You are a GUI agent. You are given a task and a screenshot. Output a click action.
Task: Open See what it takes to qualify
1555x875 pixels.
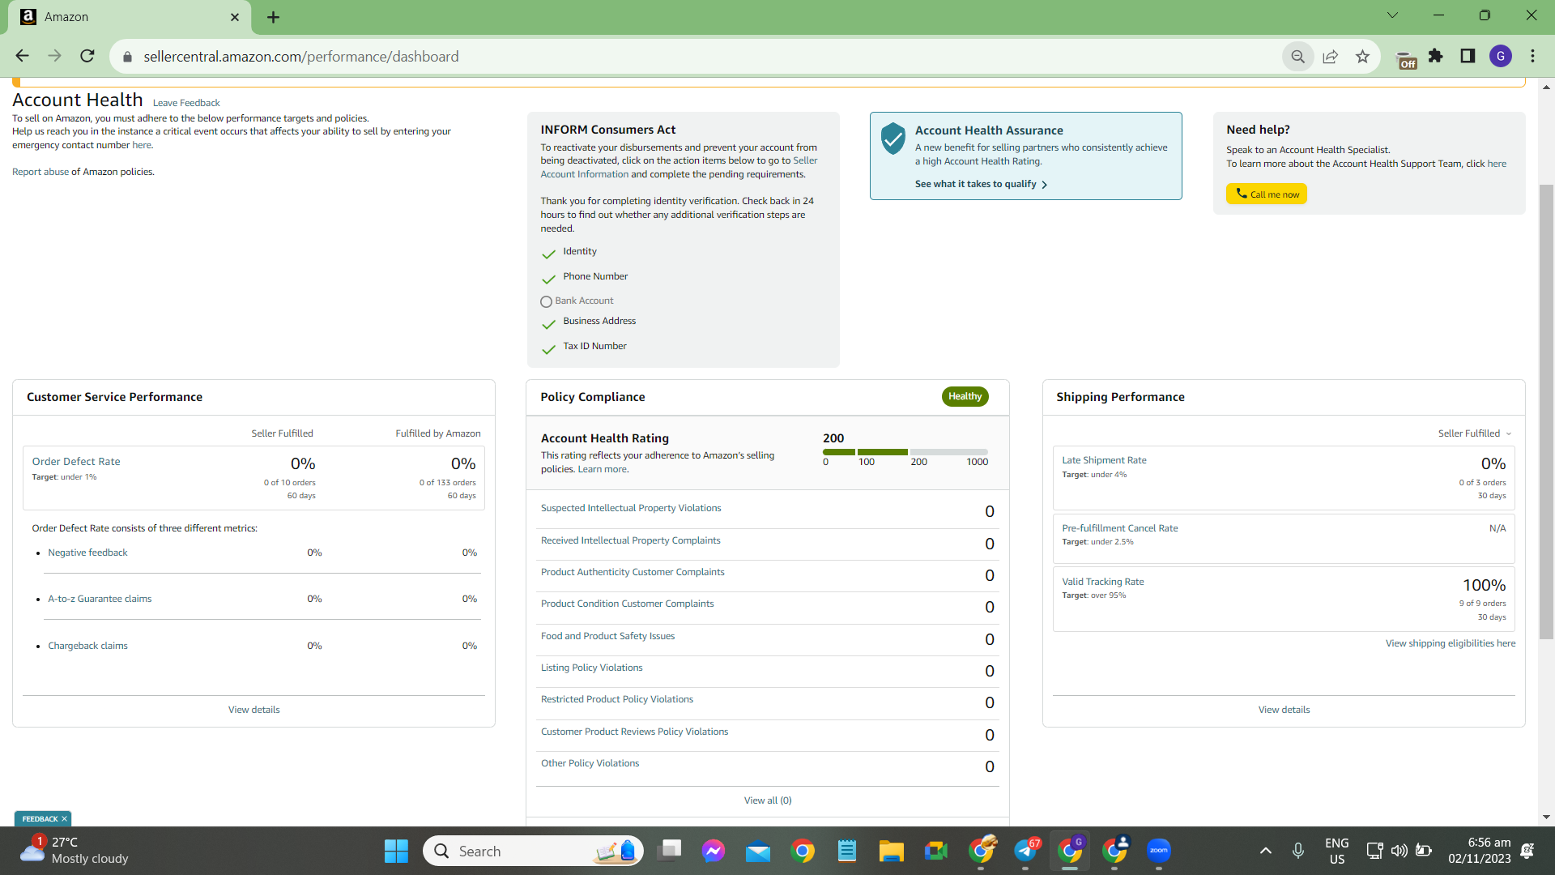[x=981, y=184]
